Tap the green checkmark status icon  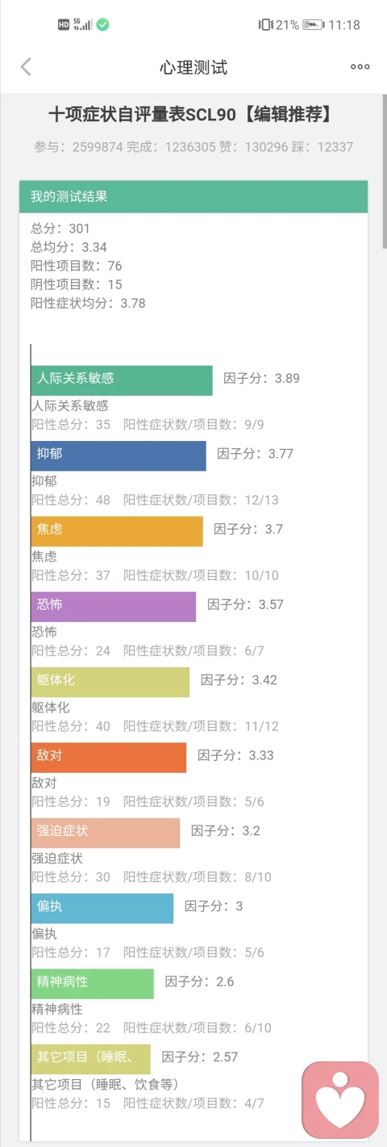pyautogui.click(x=102, y=25)
